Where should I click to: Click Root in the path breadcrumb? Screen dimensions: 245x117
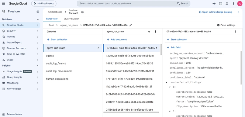pyautogui.click(x=51, y=25)
